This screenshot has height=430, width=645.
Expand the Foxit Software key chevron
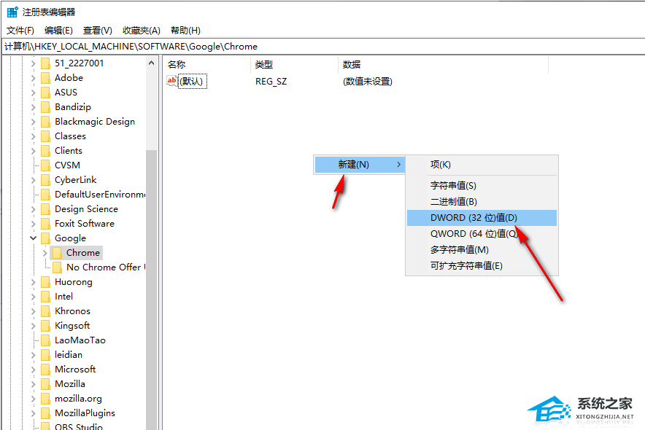coord(34,224)
